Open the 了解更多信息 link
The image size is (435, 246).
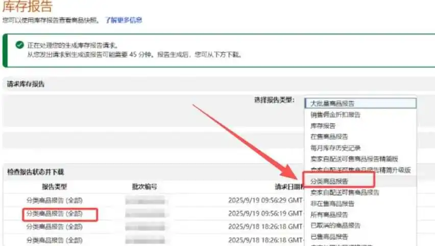click(124, 20)
